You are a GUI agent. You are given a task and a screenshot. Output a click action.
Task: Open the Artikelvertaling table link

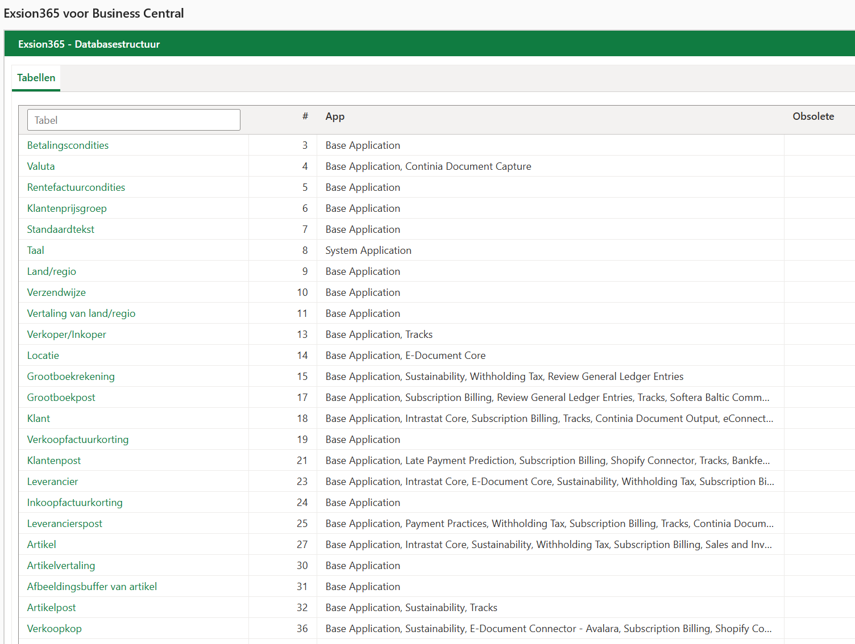[61, 566]
